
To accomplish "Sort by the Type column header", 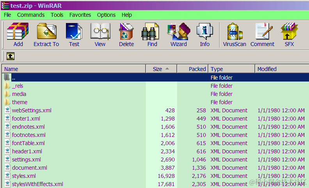I will point(231,69).
